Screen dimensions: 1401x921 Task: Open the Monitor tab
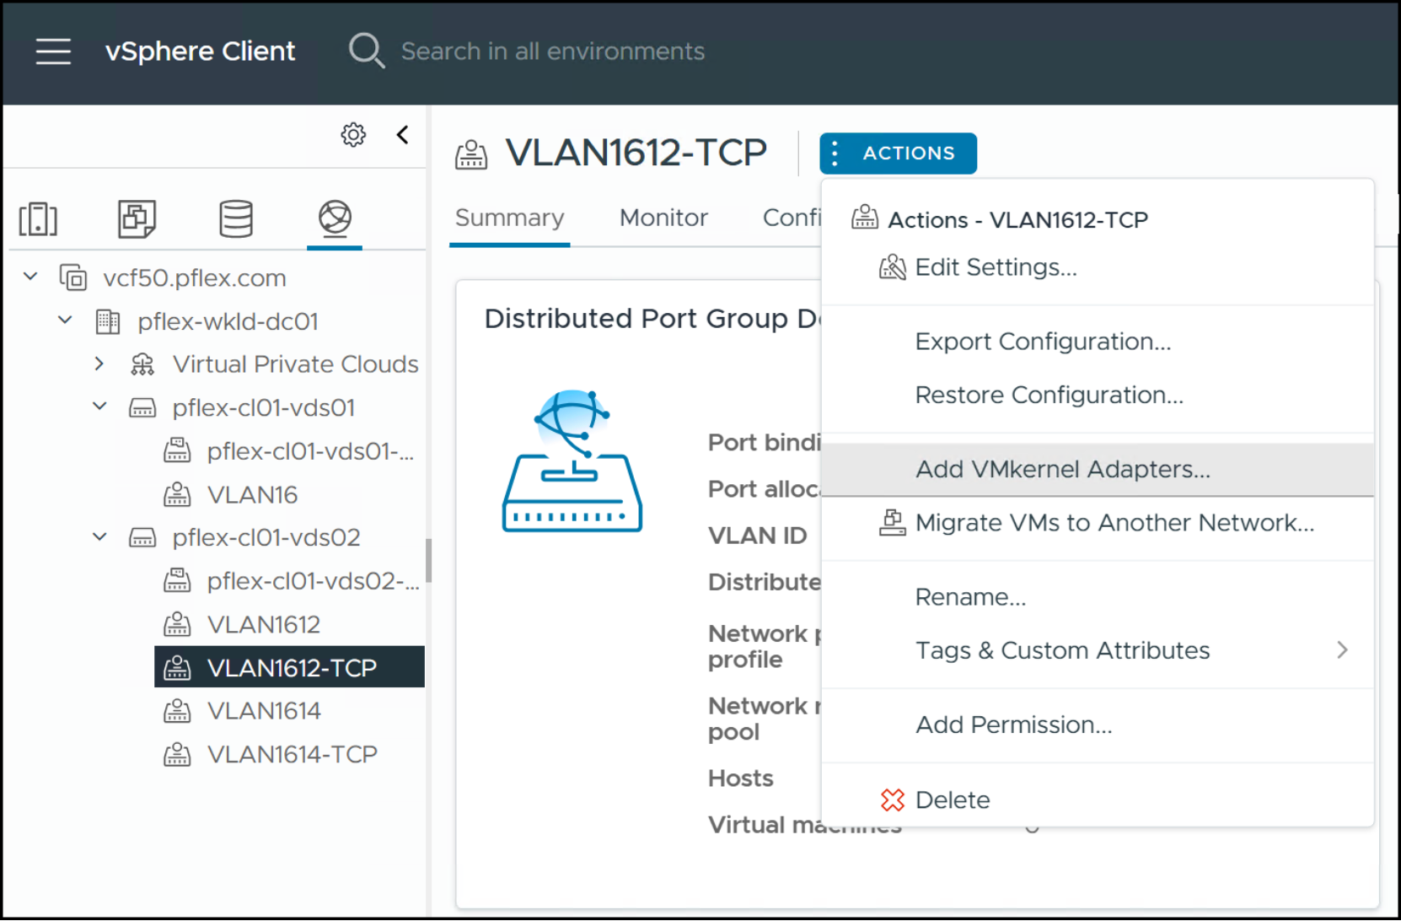click(x=663, y=218)
